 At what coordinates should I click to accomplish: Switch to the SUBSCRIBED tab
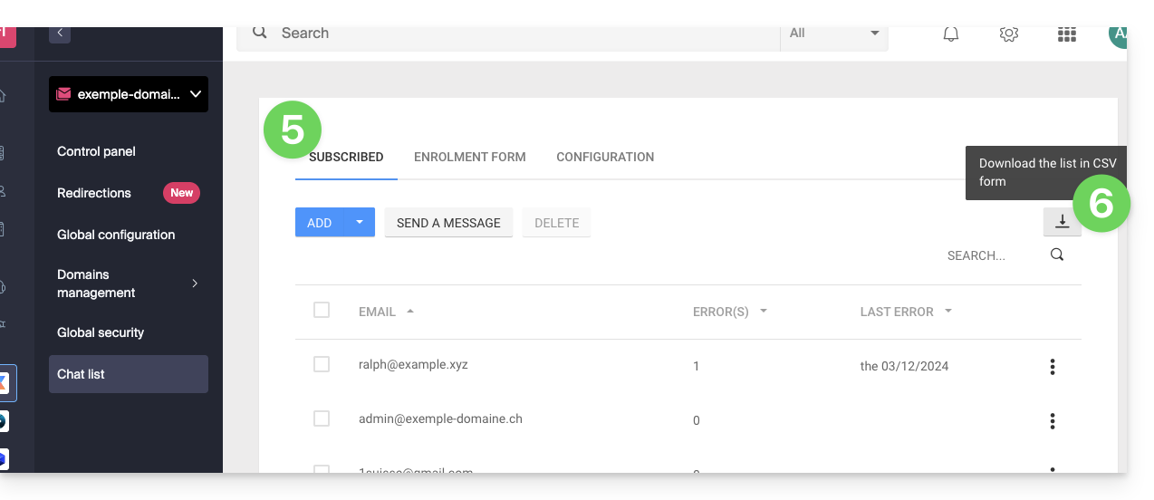pos(346,157)
